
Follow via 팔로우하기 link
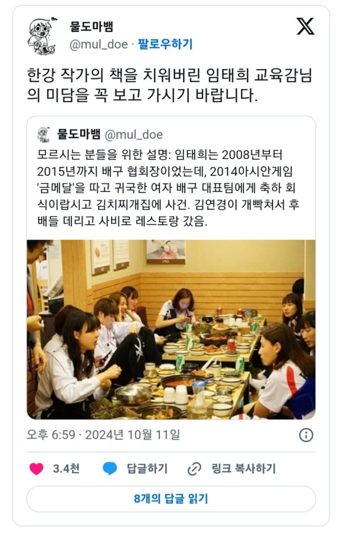coord(165,44)
